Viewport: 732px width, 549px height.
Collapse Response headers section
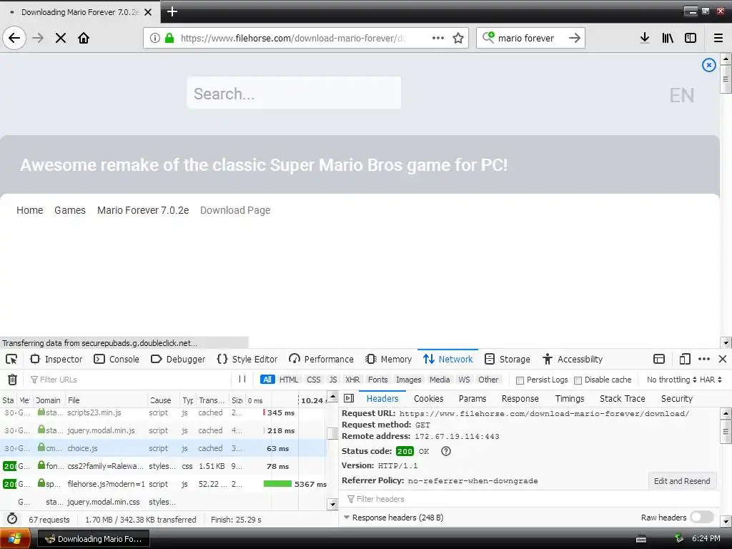[347, 518]
